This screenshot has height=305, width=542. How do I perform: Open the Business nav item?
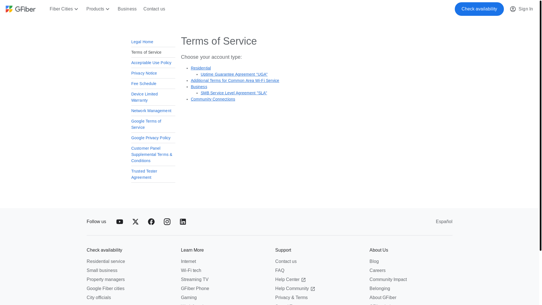click(127, 9)
